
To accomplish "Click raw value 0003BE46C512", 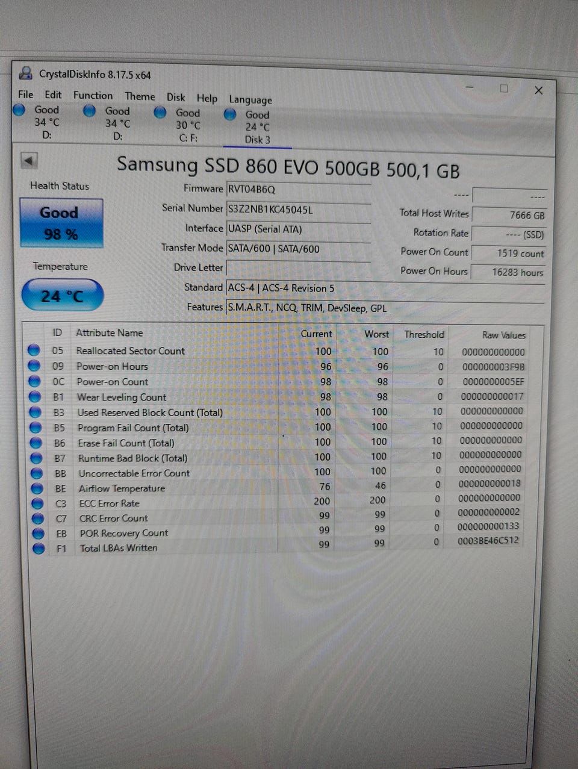I will tap(488, 541).
